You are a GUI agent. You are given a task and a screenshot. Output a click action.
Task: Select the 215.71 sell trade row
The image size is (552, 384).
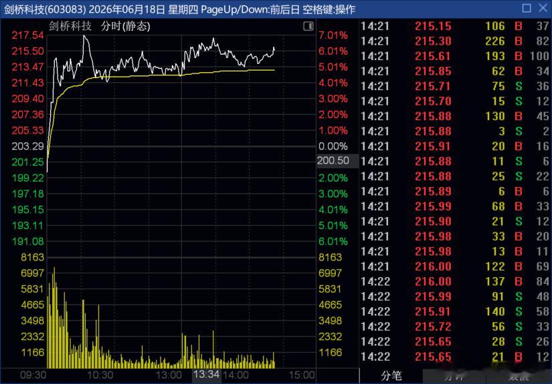coord(454,86)
